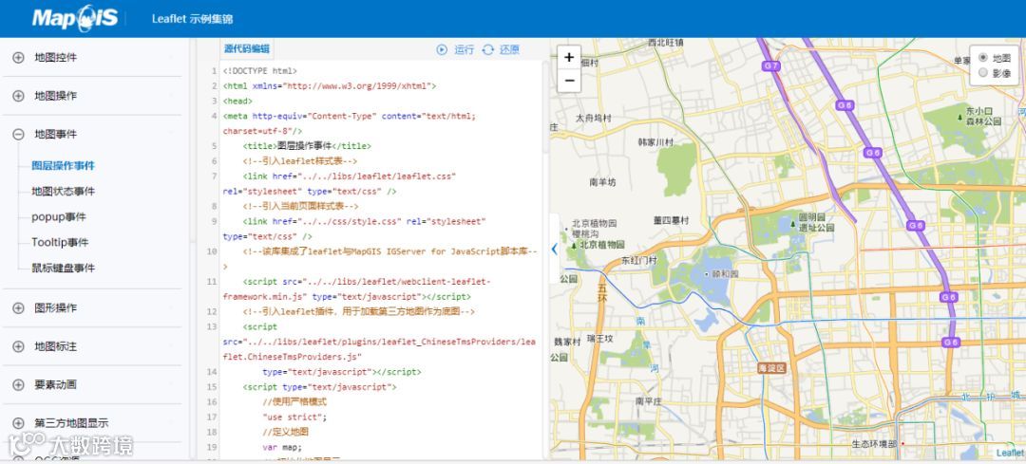This screenshot has height=464, width=1026.
Task: Expand the 第三方地图显示 section
Action: [x=18, y=423]
